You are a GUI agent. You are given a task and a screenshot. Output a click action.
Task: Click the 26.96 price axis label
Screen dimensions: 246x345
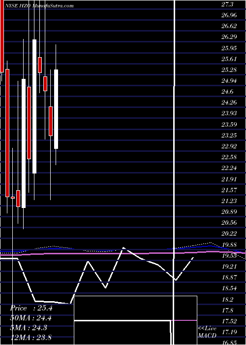coord(229,15)
